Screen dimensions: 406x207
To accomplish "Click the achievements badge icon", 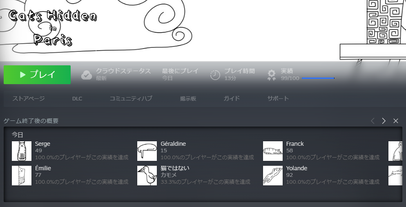I will coord(272,75).
